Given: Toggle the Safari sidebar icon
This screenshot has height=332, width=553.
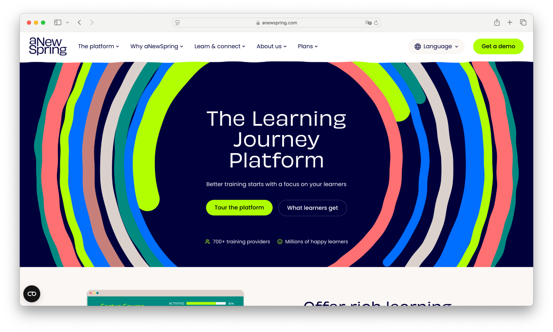Looking at the screenshot, I should pyautogui.click(x=58, y=22).
